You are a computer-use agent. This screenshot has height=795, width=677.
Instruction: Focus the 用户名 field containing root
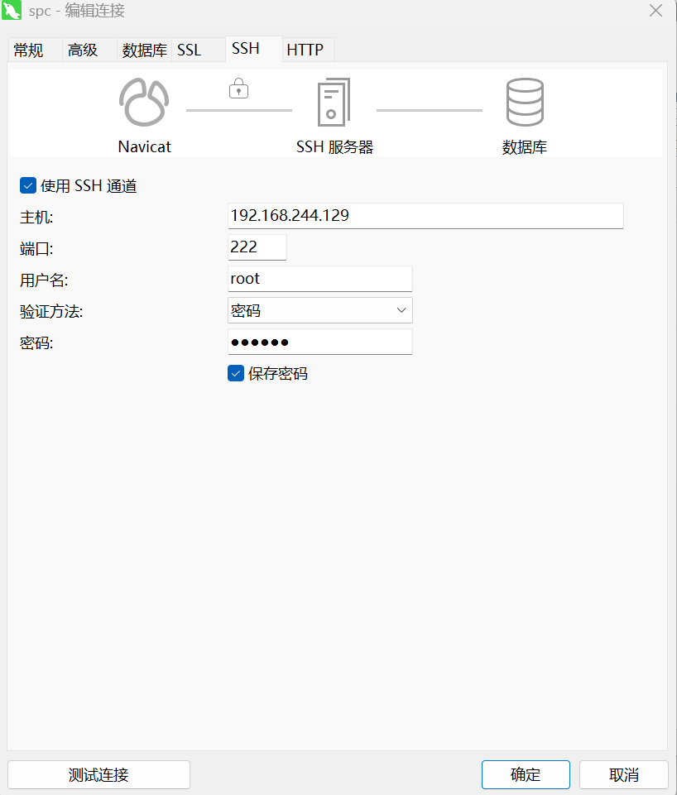coord(319,279)
